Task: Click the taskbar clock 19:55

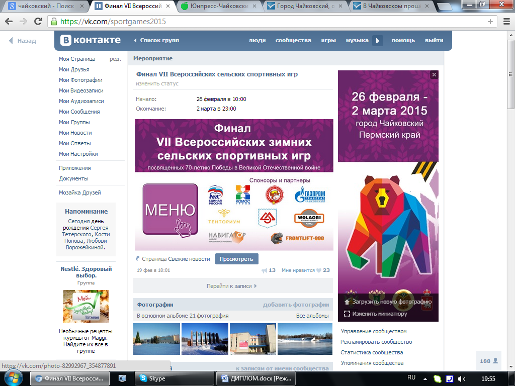Action: coord(488,379)
